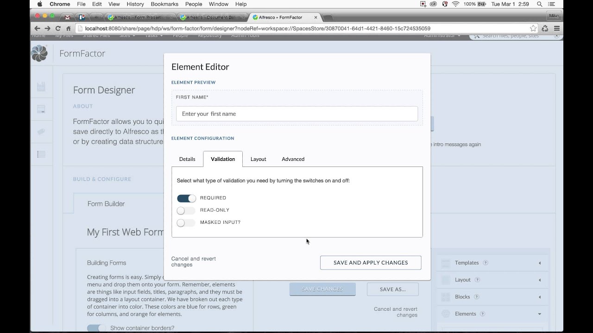Click the second left sidebar window icon
The image size is (593, 333).
pos(41,109)
